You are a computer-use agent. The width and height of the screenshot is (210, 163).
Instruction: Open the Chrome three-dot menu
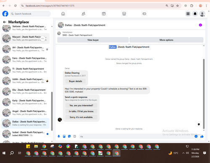(x=206, y=6)
